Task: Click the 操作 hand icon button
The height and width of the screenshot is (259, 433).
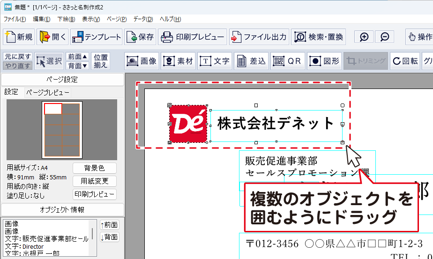Action: tap(420, 37)
